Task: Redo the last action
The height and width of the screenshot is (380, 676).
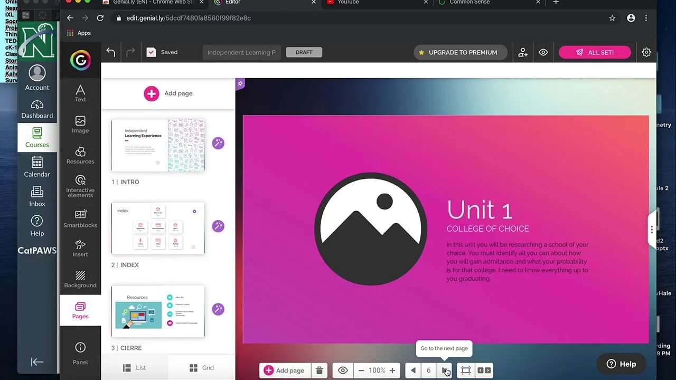Action: (130, 52)
